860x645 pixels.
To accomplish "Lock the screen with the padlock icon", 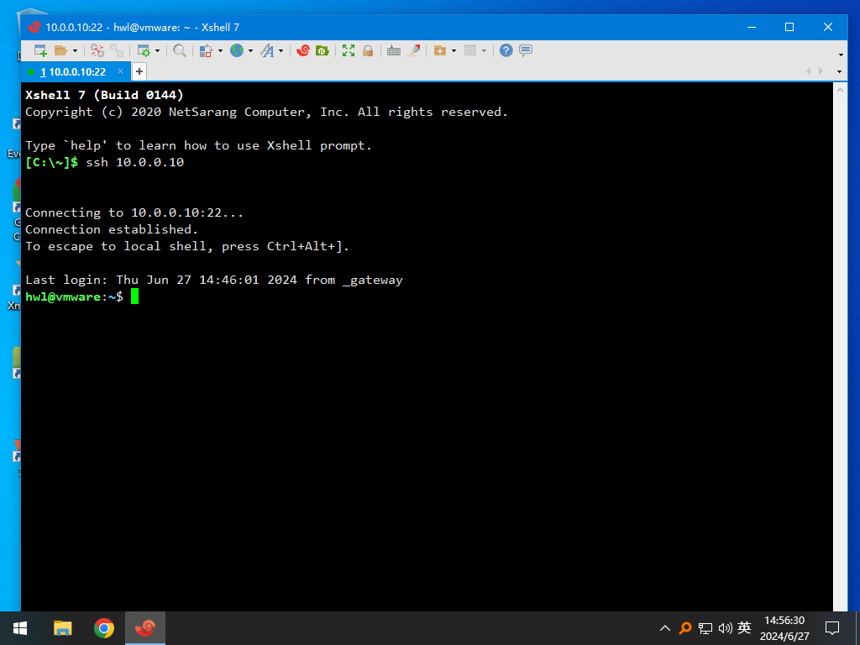I will point(368,50).
